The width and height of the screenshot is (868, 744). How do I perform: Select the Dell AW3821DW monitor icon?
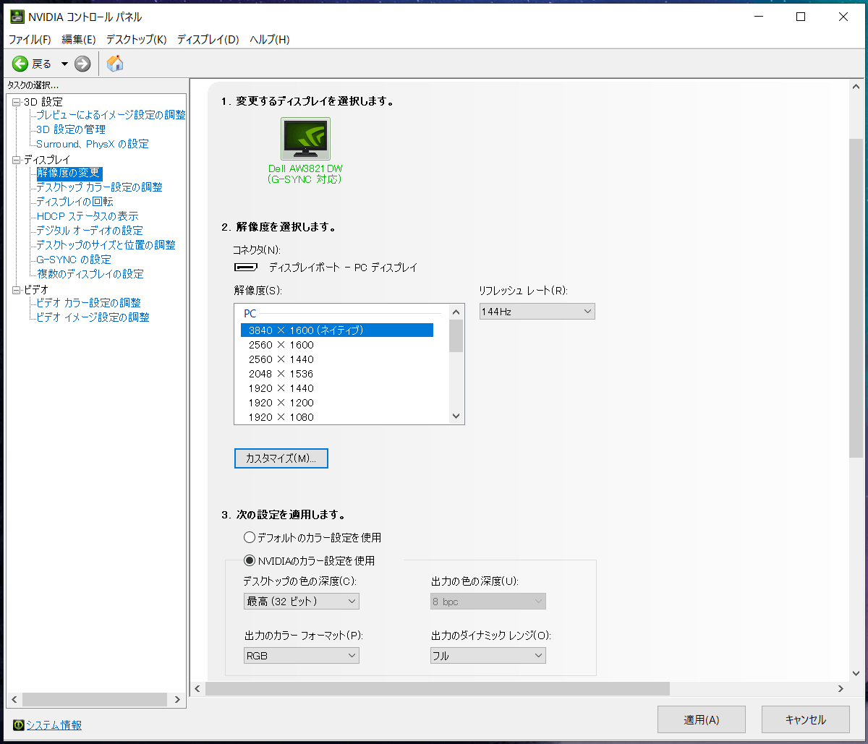pyautogui.click(x=305, y=138)
